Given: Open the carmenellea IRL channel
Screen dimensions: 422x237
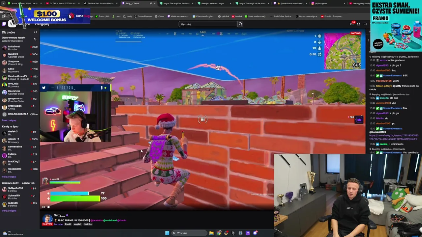Looking at the screenshot, I should (x=20, y=148).
